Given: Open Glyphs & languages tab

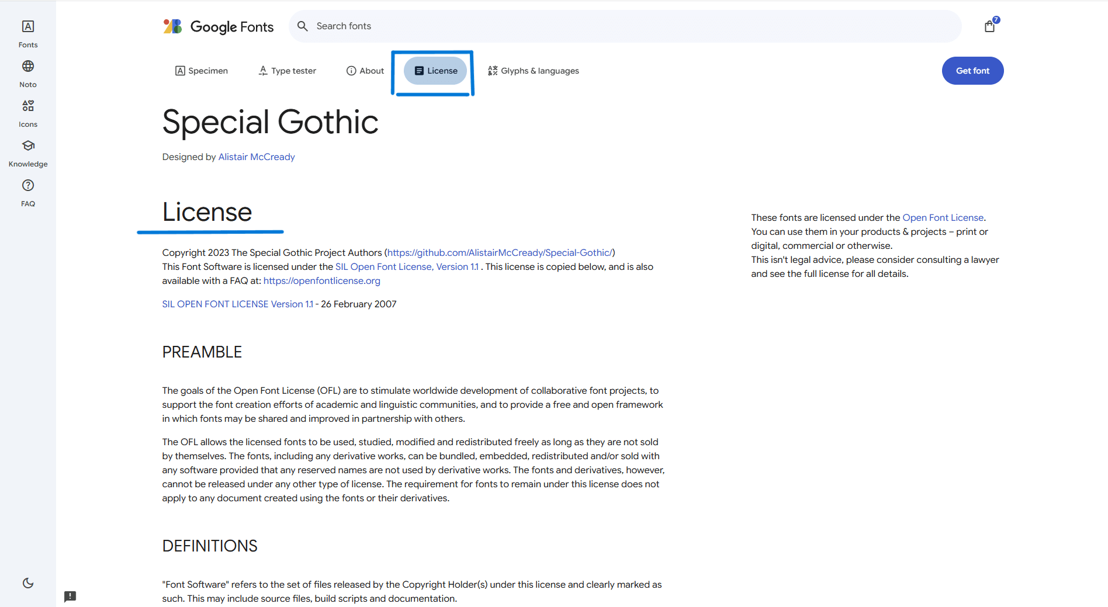Looking at the screenshot, I should tap(534, 71).
